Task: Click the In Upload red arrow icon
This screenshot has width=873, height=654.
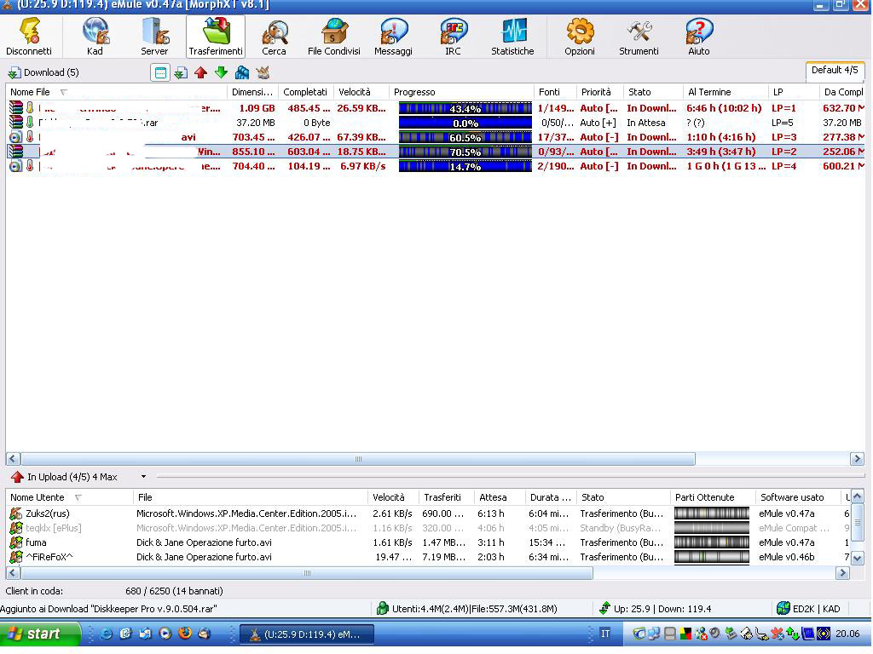Action: [x=17, y=477]
